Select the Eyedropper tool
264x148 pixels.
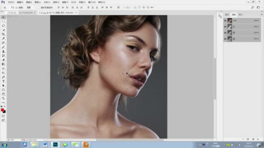tap(3, 38)
